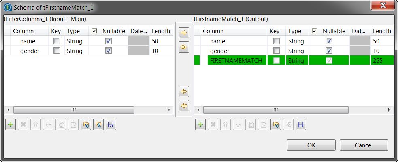Click right scroll arrow of input table
Screen dimensions: 398x162
(169, 110)
